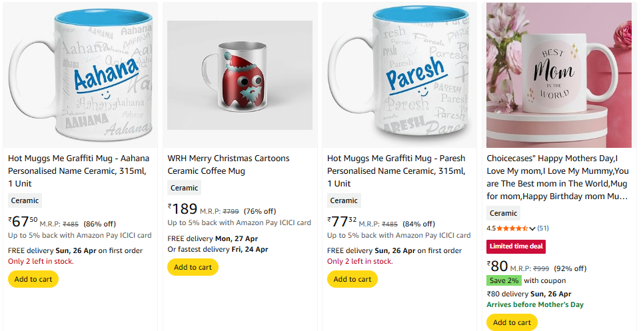Image resolution: width=641 pixels, height=331 pixels.
Task: Open the Paresh graffiti mug image
Action: point(400,75)
